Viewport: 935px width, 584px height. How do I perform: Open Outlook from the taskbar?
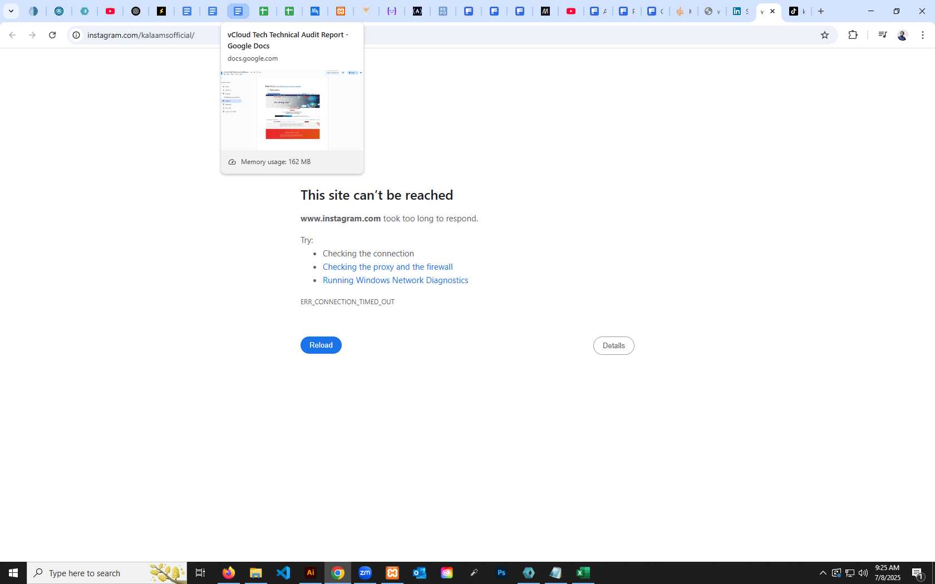point(420,573)
